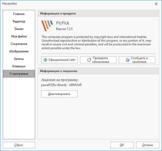The height and width of the screenshot is (151, 162).
Task: Go to the Имя файла section
Action: click(19, 36)
